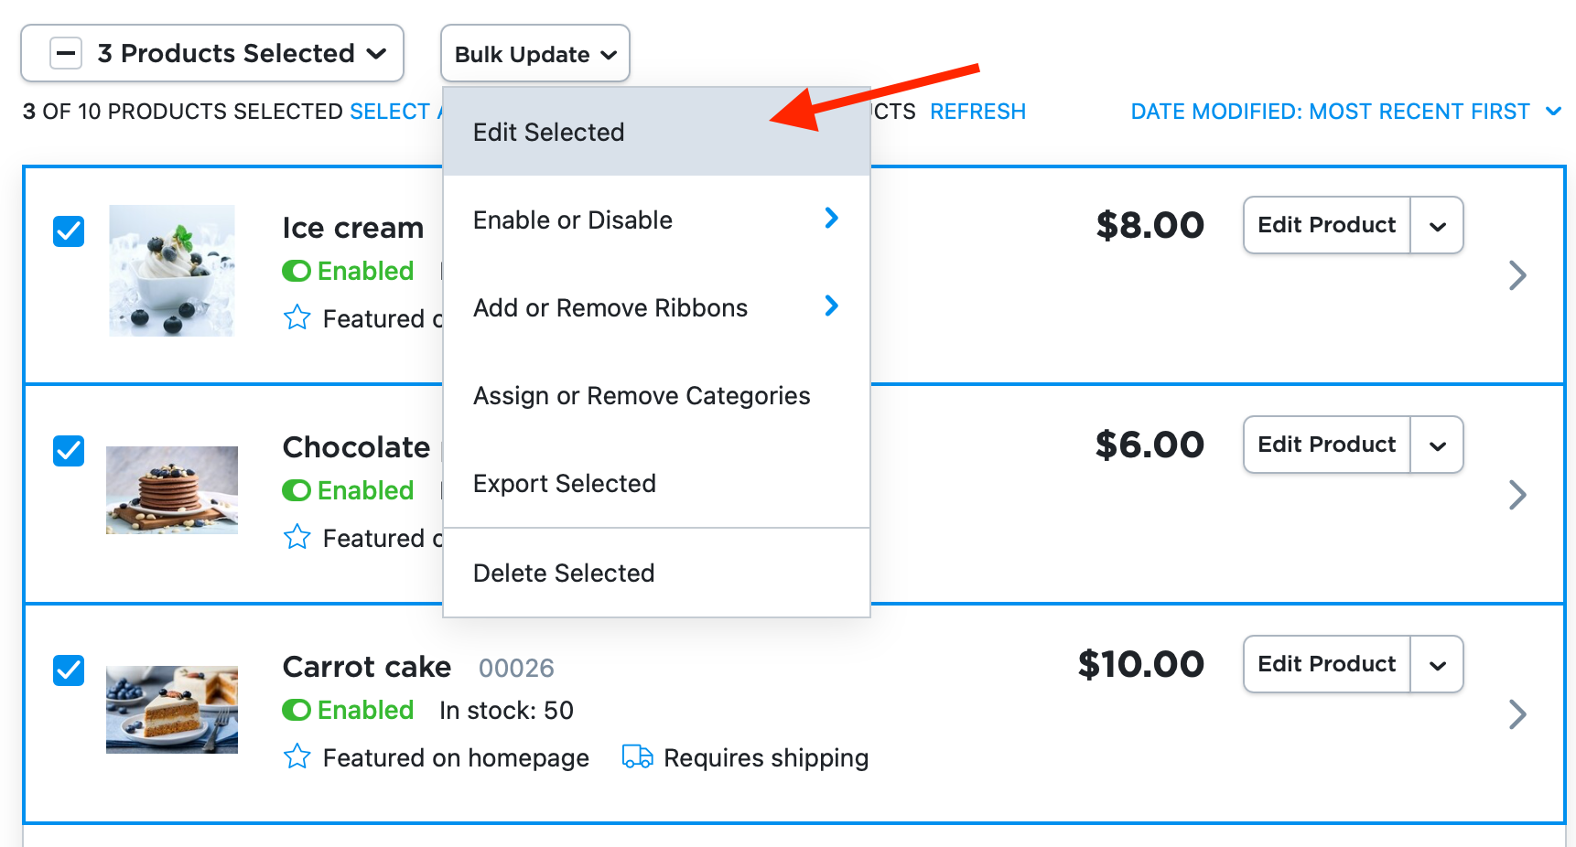Image resolution: width=1576 pixels, height=847 pixels.
Task: Click the green Enabled status icon for Chocolate
Action: (x=297, y=490)
